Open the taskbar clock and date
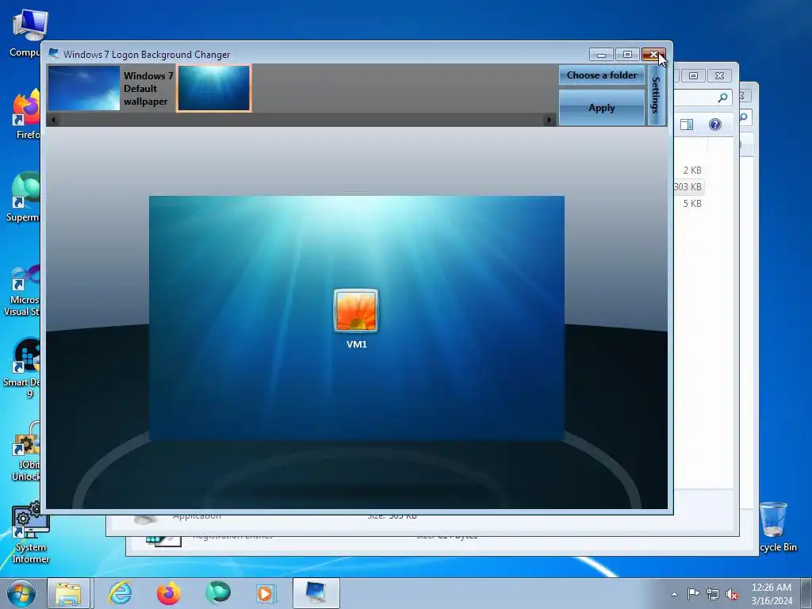812x609 pixels. pyautogui.click(x=772, y=594)
